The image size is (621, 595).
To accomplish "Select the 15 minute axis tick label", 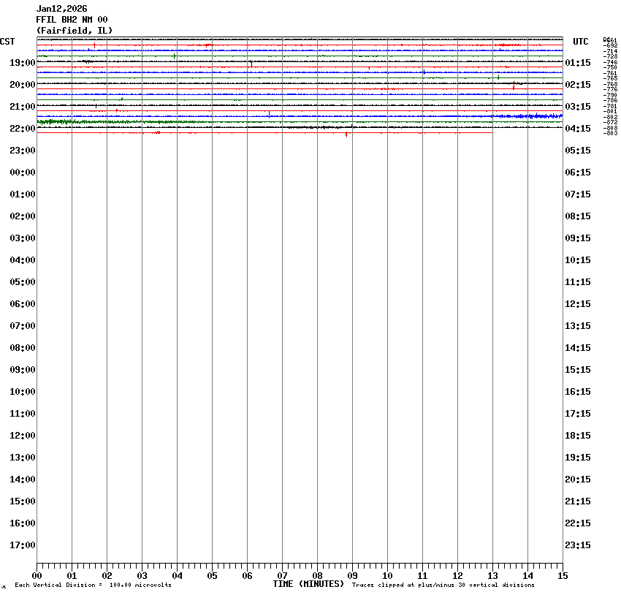I will click(563, 576).
